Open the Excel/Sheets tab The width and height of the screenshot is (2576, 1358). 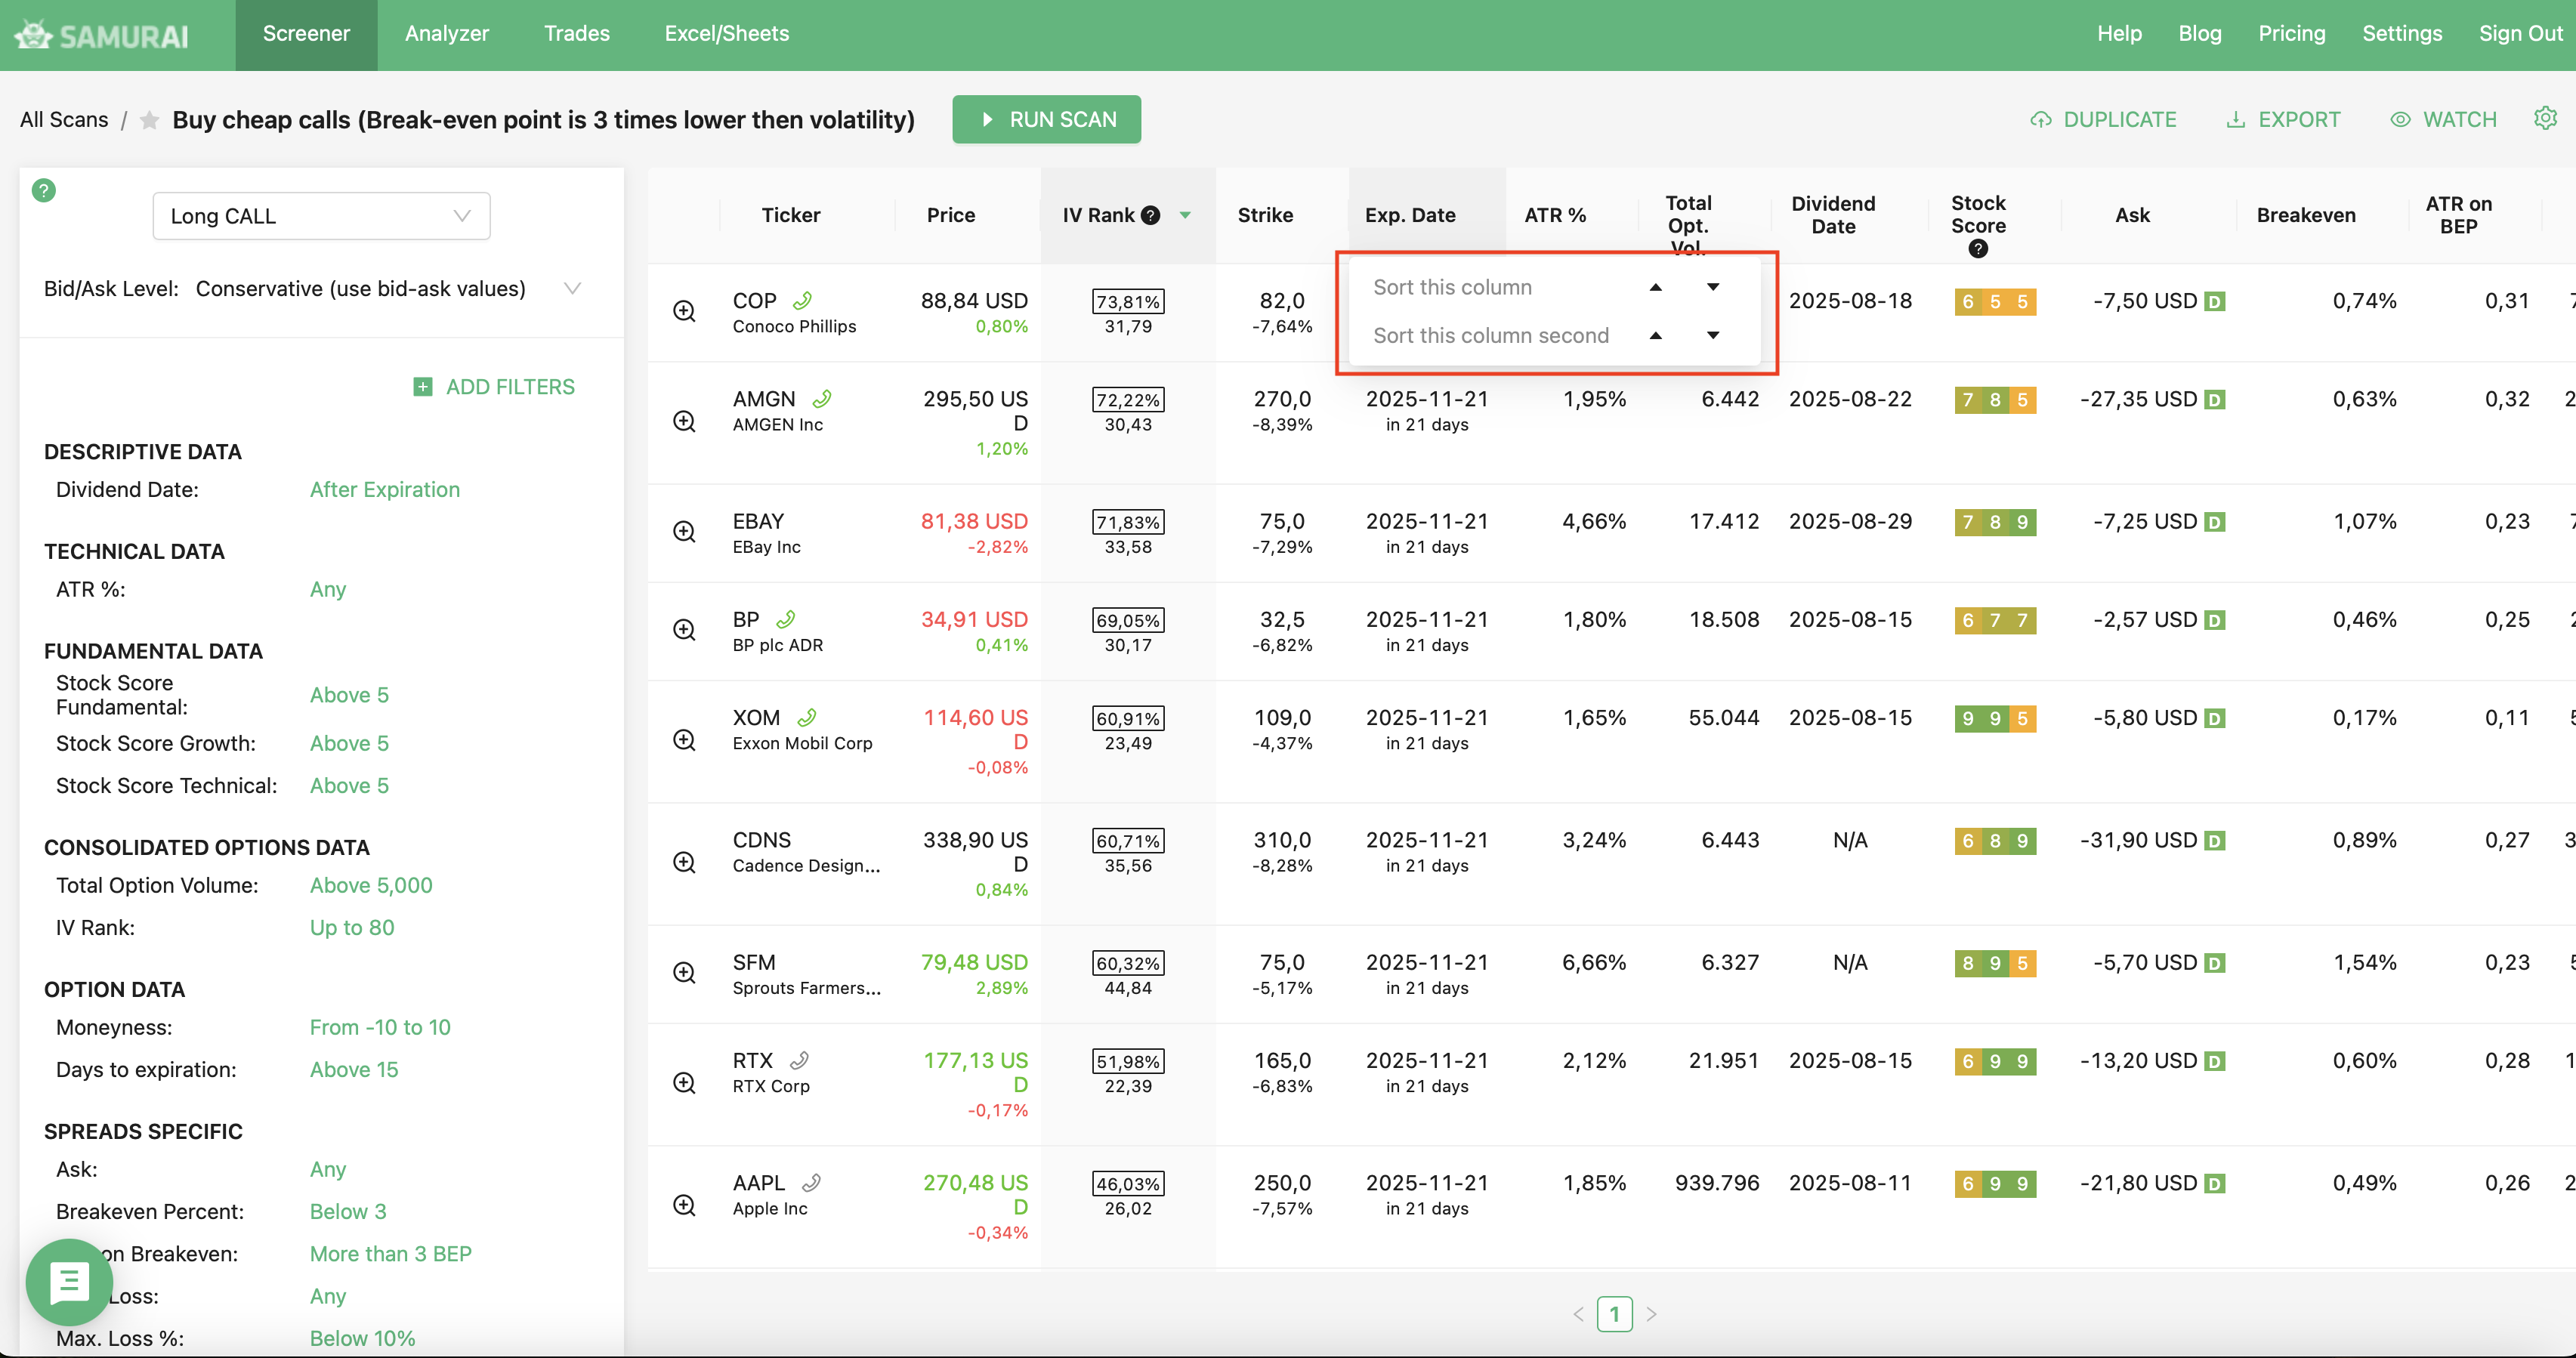coord(726,34)
